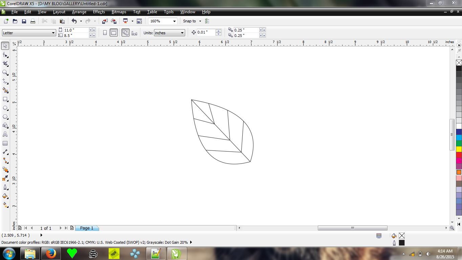Toggle portrait page orientation
Viewport: 462px width, 260px height.
point(105,32)
